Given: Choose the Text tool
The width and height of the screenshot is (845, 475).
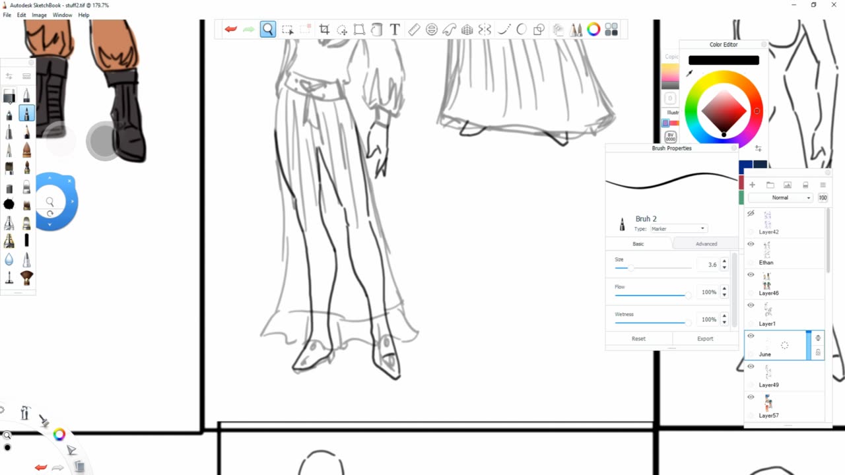Looking at the screenshot, I should [394, 29].
